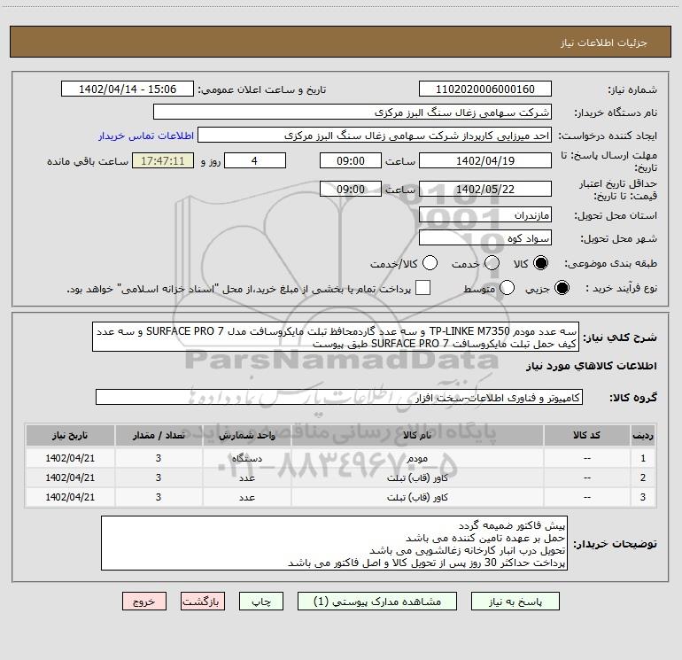Screen dimensions: 682x660
Task: Select the 'کالا' radio button
Action: [540, 263]
